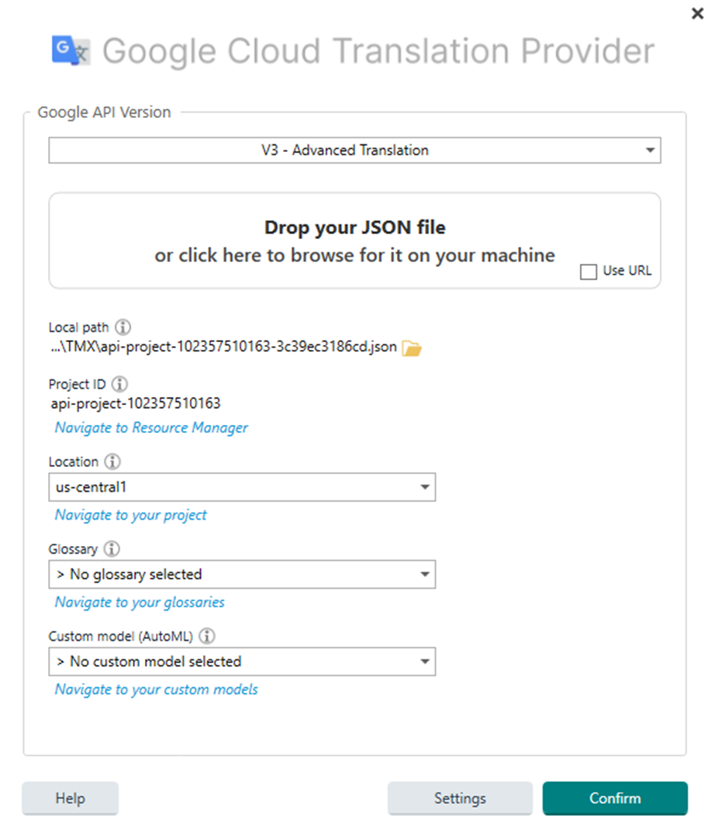Expand the Location dropdown showing us-central1
This screenshot has height=830, width=711.
tap(425, 487)
